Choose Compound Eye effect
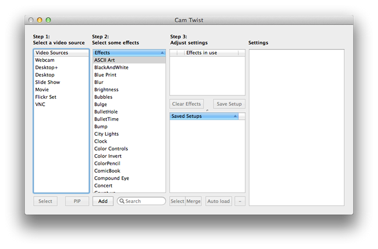The height and width of the screenshot is (249, 378). (x=129, y=178)
